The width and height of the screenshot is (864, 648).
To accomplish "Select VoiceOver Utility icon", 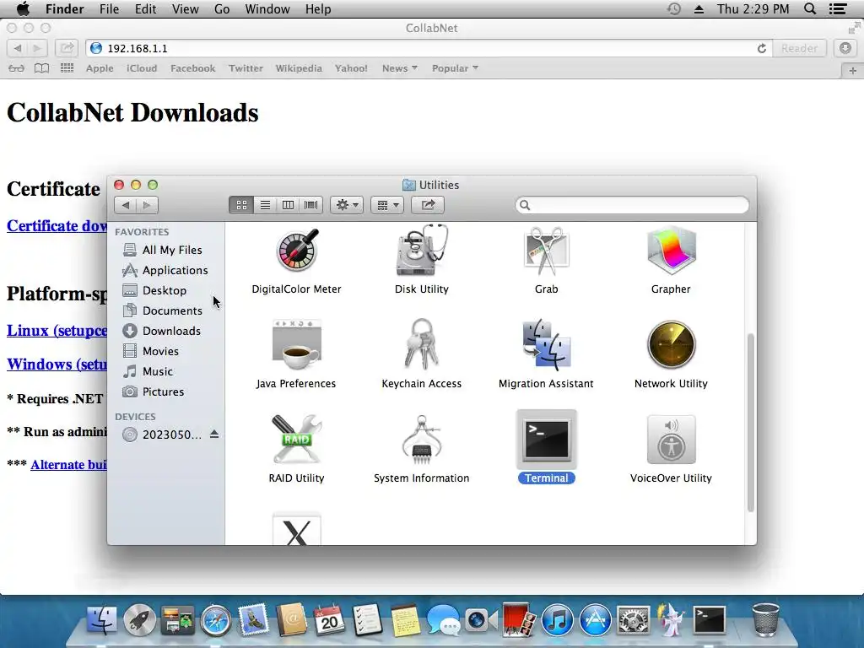I will click(x=671, y=439).
